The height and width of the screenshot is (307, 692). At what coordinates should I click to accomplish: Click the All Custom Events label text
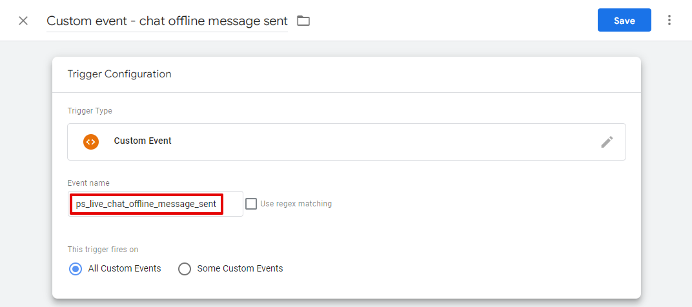point(125,268)
